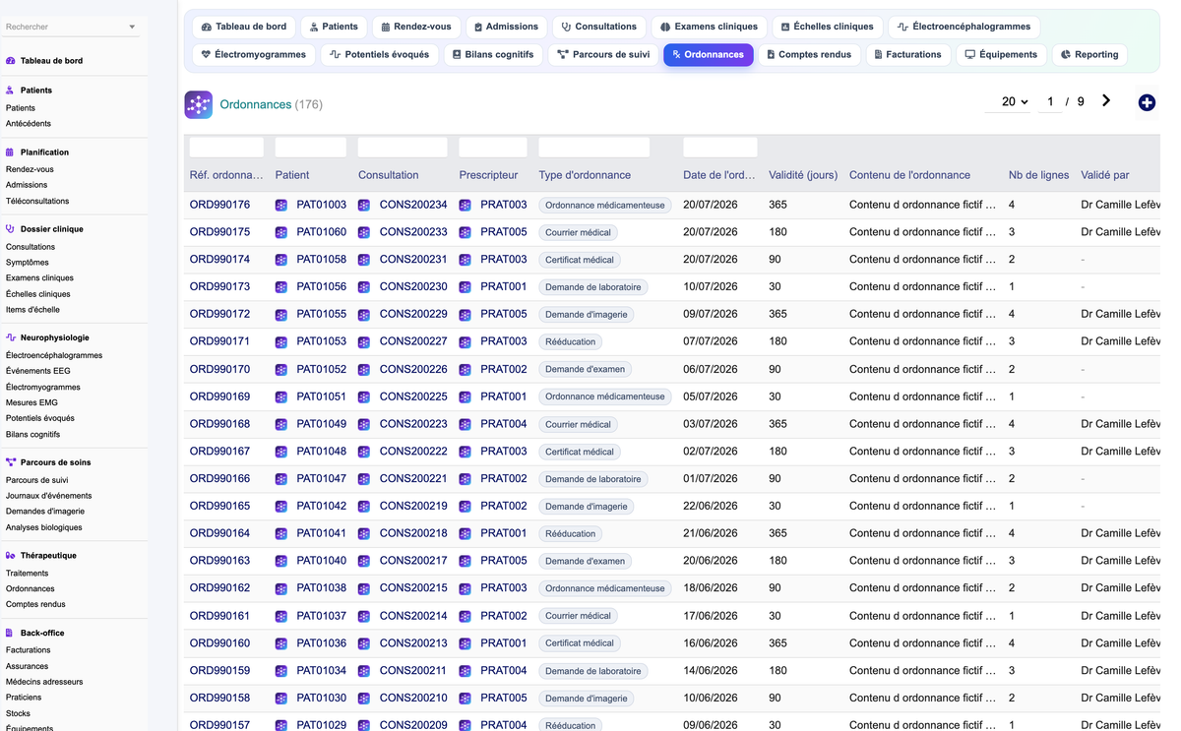This screenshot has height=731, width=1181.
Task: Click the Réf. ordonnance filter field
Action: click(x=226, y=148)
